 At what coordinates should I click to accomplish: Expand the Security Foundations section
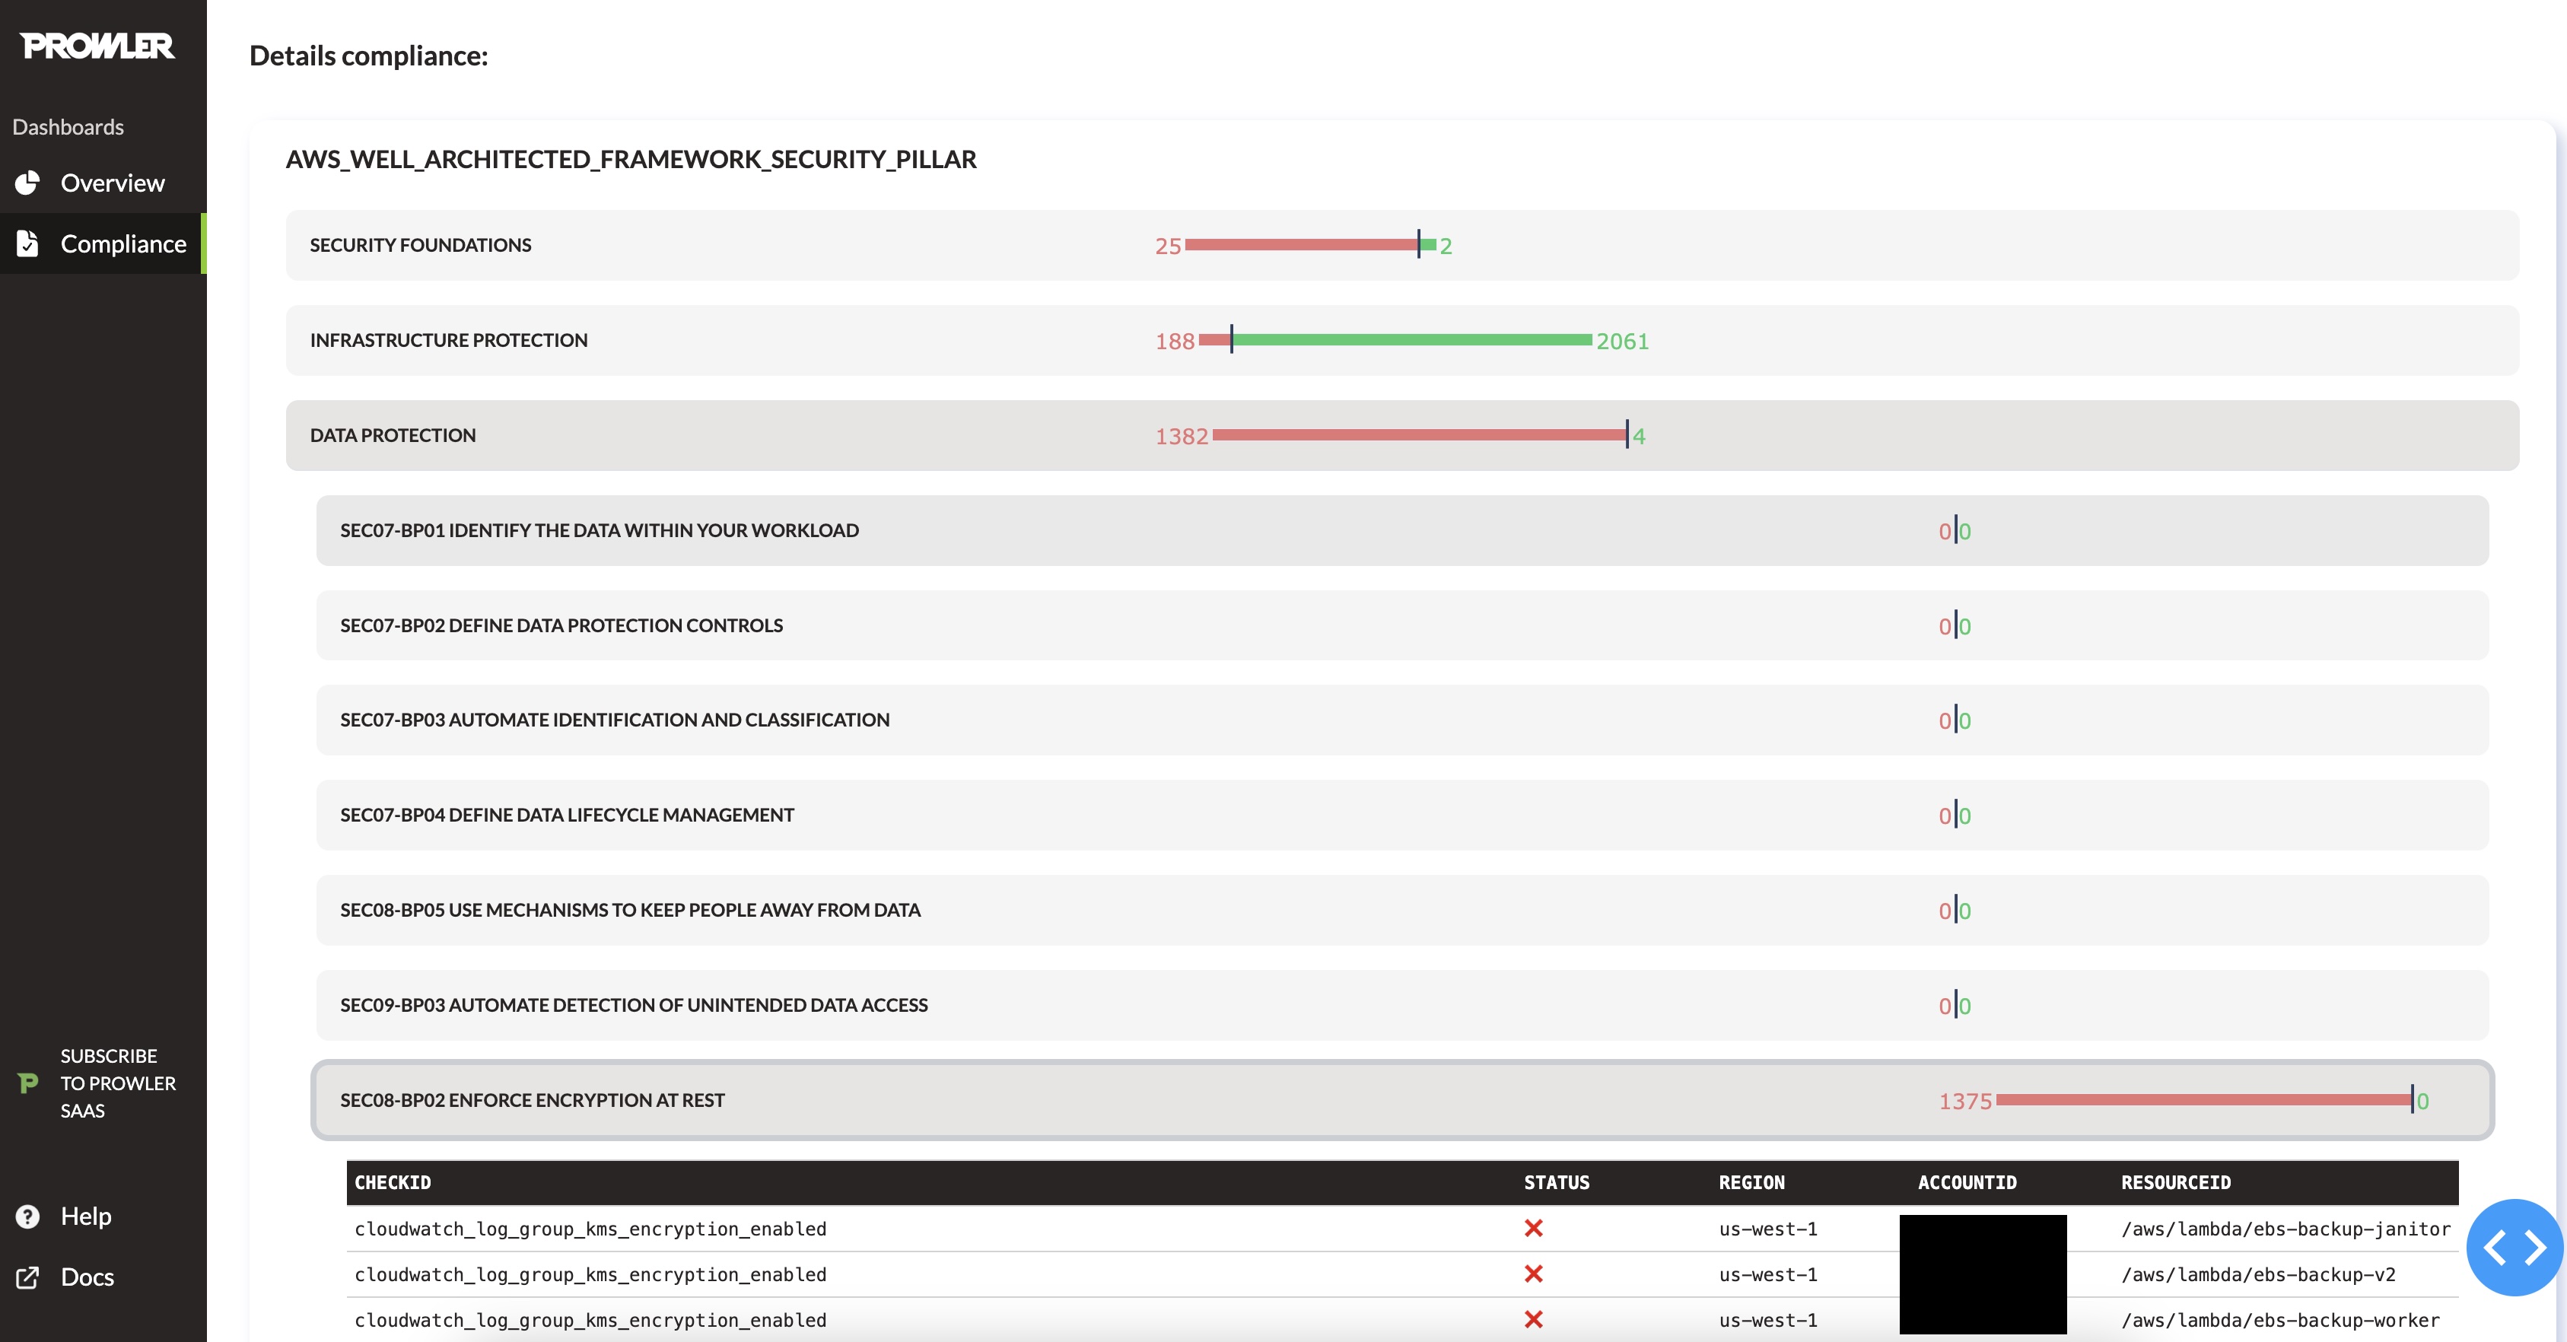(1402, 245)
